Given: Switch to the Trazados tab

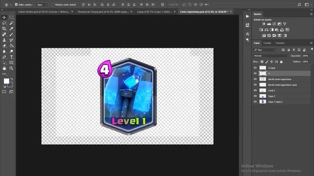Looking at the screenshot, I should tap(280, 43).
